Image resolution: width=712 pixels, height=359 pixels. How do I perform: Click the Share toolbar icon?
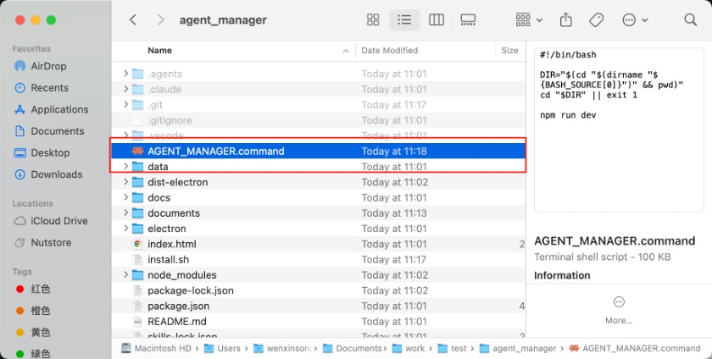pos(567,19)
